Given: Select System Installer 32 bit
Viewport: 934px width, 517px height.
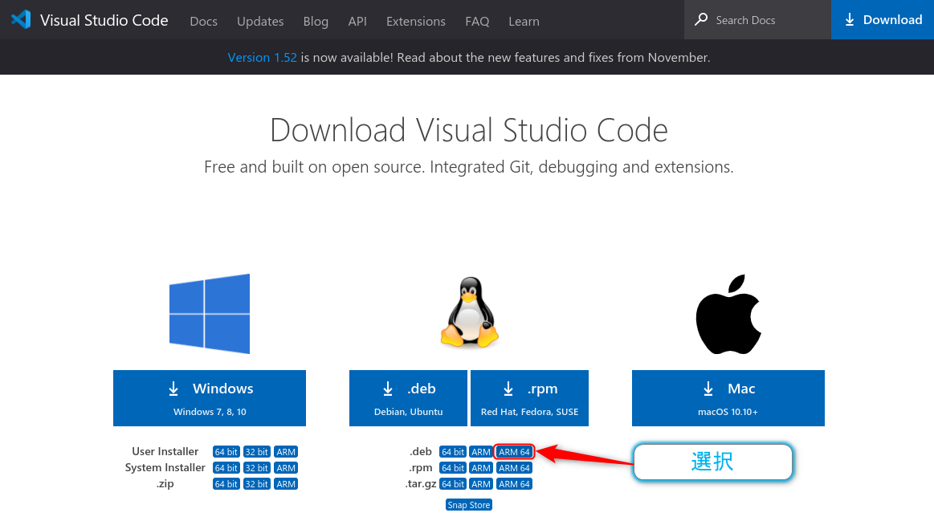Looking at the screenshot, I should point(257,467).
